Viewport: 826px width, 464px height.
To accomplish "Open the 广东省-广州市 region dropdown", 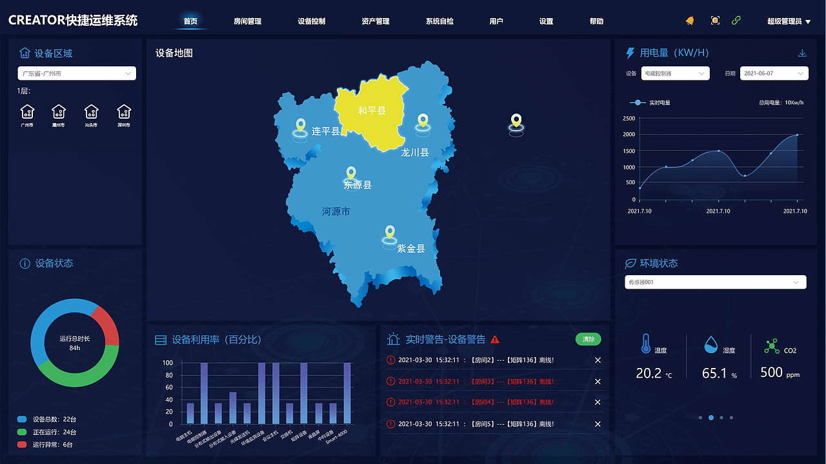I will [x=77, y=73].
